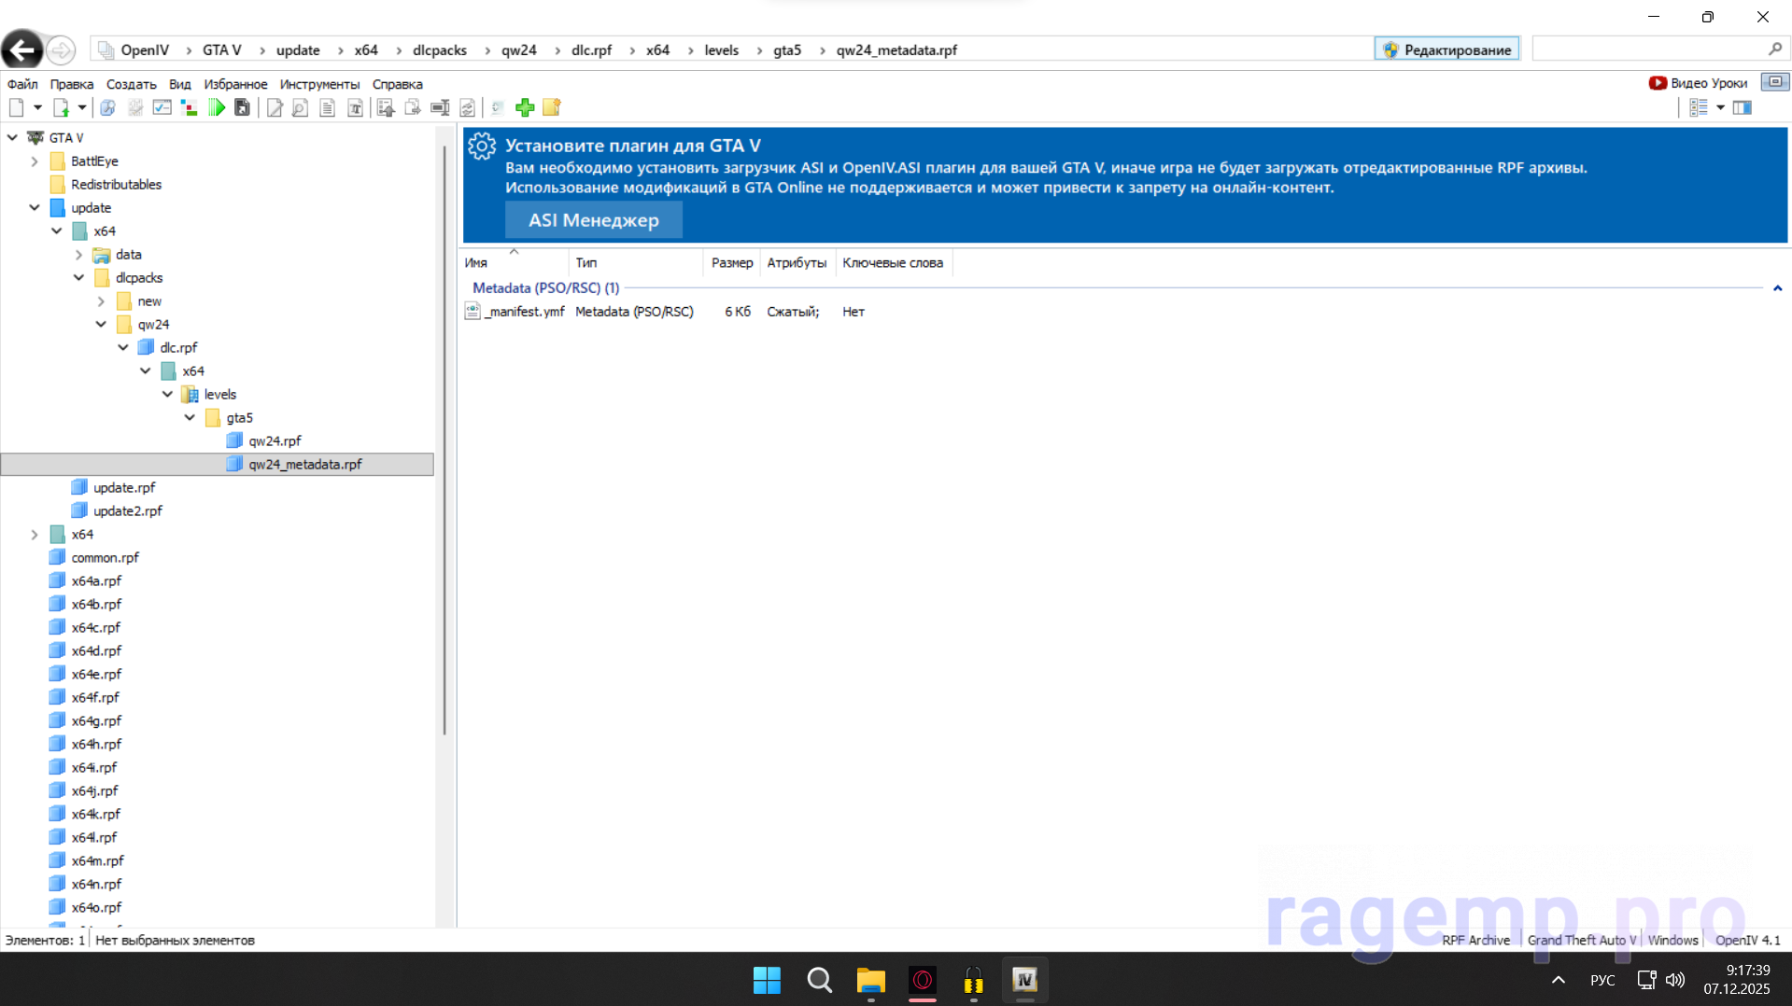1792x1006 pixels.
Task: Toggle the preview pane layout button
Action: coord(1743,108)
